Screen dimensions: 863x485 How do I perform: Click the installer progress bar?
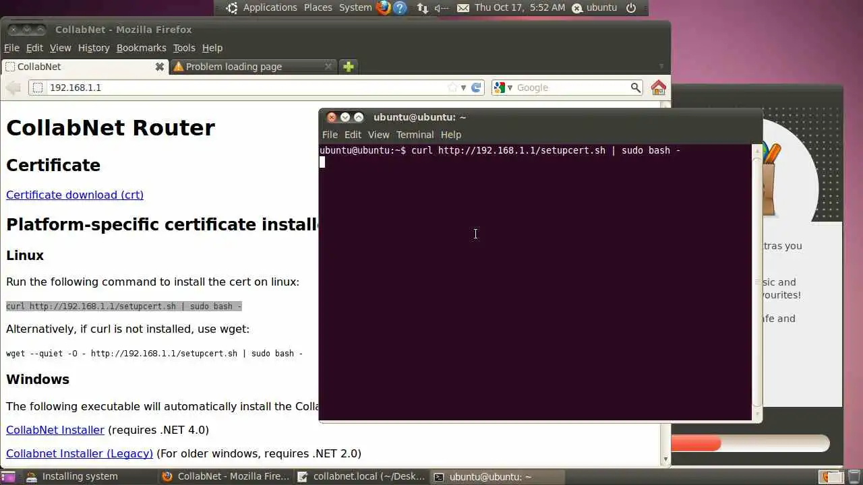(x=750, y=443)
